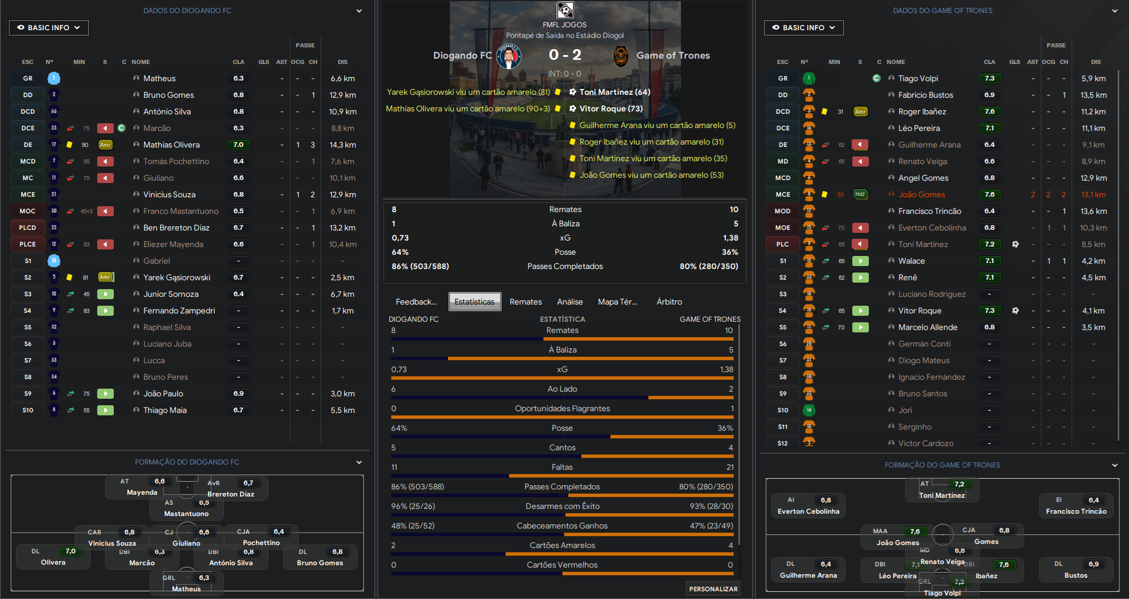Click captain badge next to Tiago Volpi

[x=877, y=78]
